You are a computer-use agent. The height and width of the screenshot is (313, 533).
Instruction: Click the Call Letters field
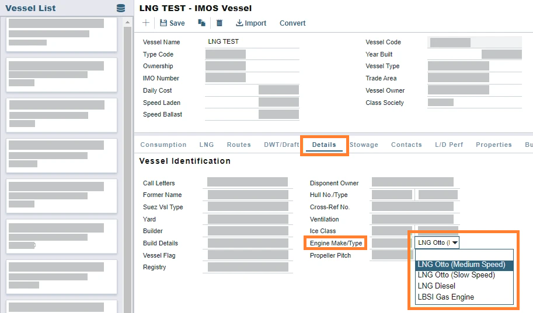[248, 182]
